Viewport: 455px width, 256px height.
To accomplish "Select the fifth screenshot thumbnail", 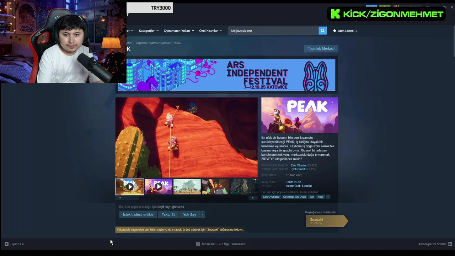I will [x=244, y=187].
